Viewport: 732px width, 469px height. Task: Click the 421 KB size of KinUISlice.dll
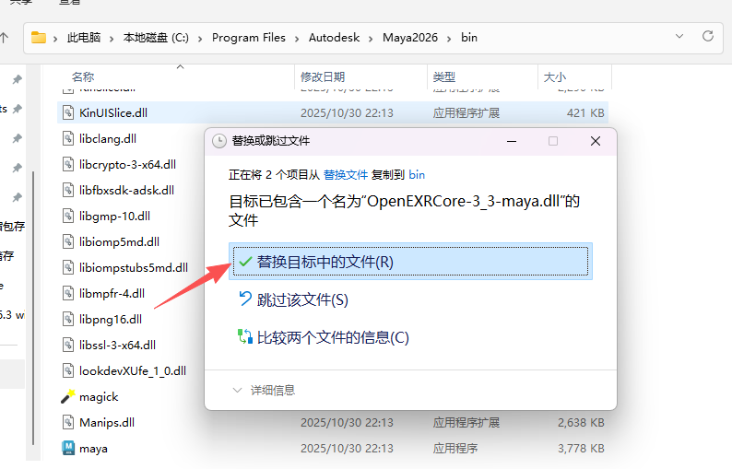coord(585,113)
